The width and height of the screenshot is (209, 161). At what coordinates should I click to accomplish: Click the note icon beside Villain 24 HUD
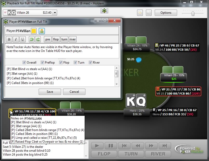[x=157, y=45]
